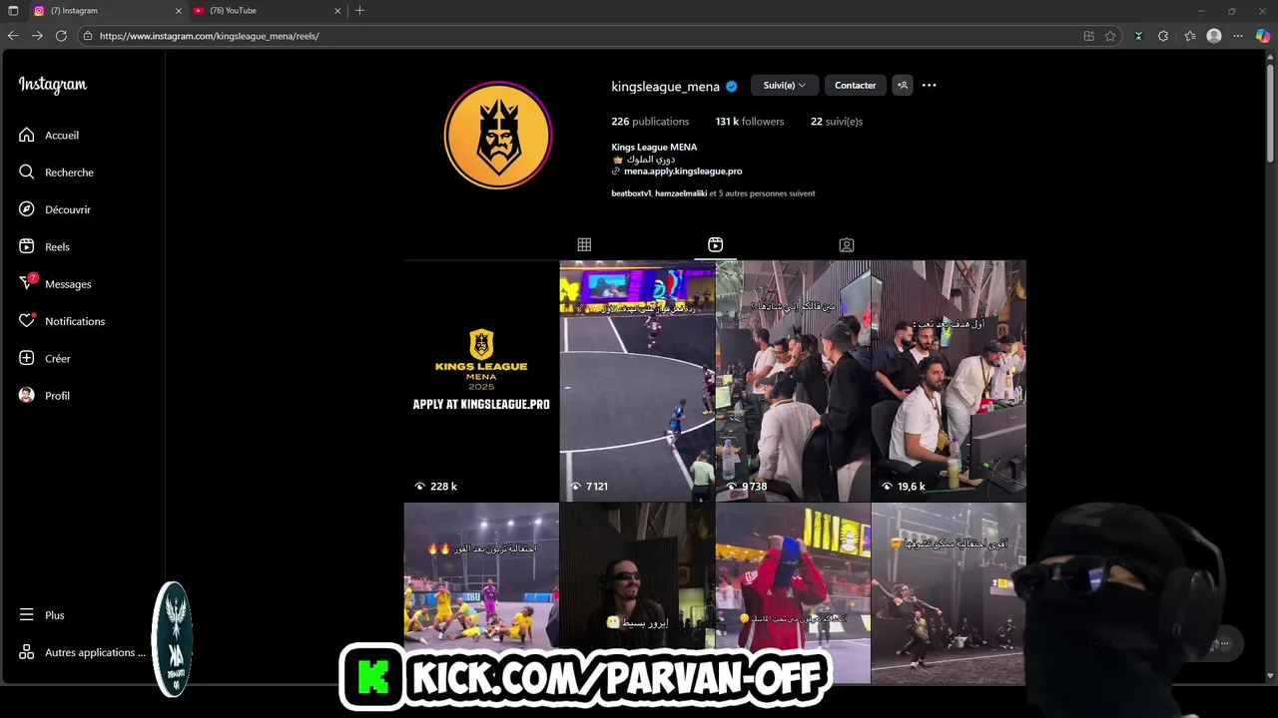Open Autres applications grid icon
Viewport: 1278px width, 718px height.
[x=27, y=652]
